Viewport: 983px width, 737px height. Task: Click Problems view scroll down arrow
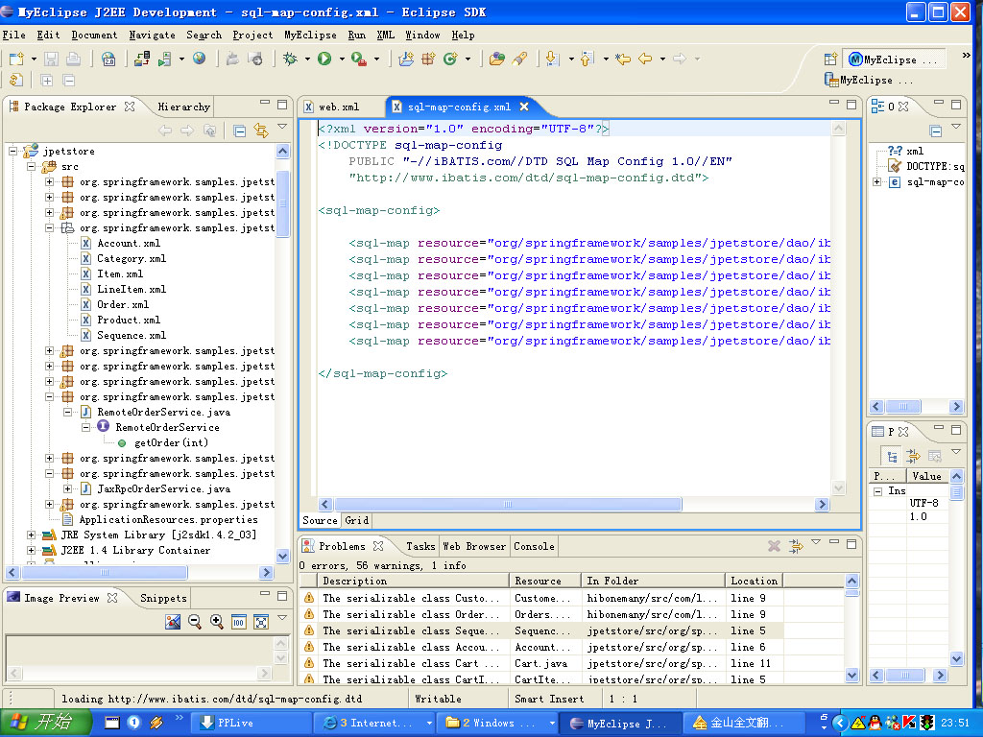851,675
